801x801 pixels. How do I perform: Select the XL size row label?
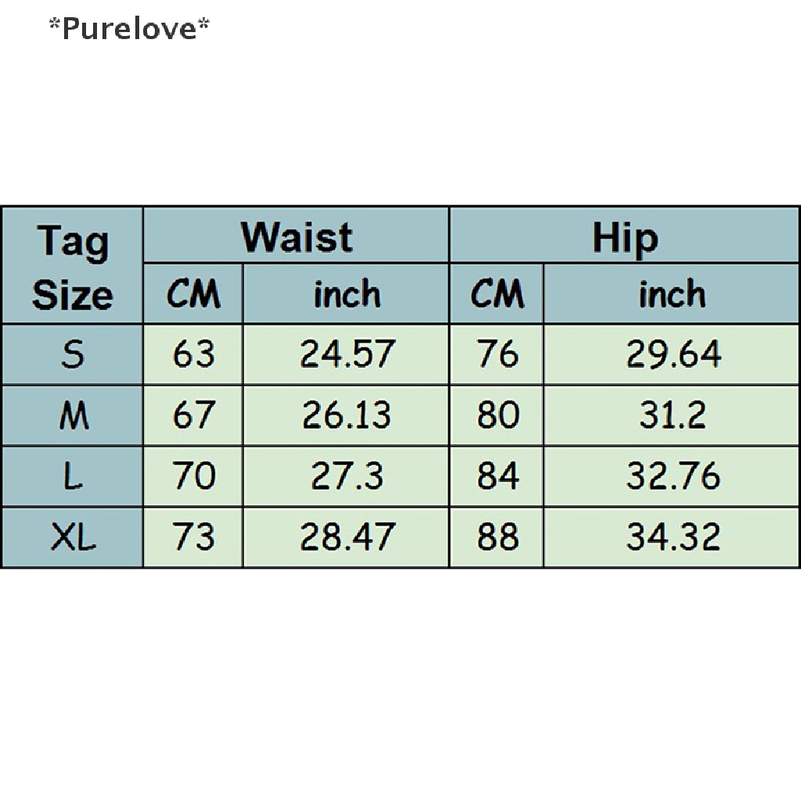pos(72,537)
